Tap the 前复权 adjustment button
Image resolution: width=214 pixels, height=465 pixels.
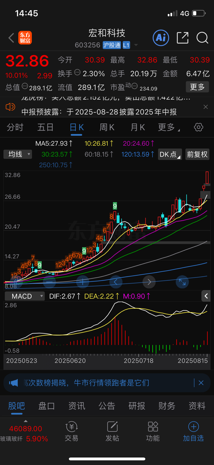[x=197, y=154]
